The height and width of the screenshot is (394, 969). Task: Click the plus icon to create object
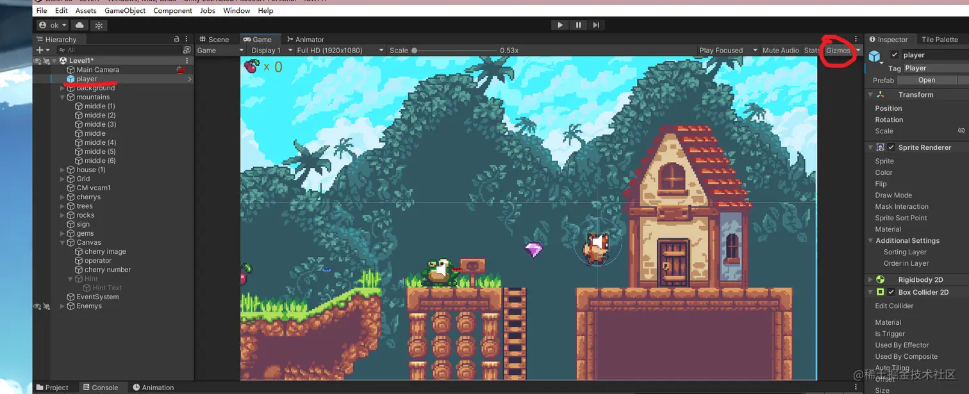pyautogui.click(x=40, y=50)
